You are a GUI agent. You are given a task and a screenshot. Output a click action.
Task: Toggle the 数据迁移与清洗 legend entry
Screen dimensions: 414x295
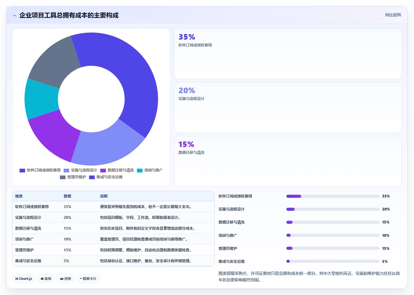coord(117,170)
